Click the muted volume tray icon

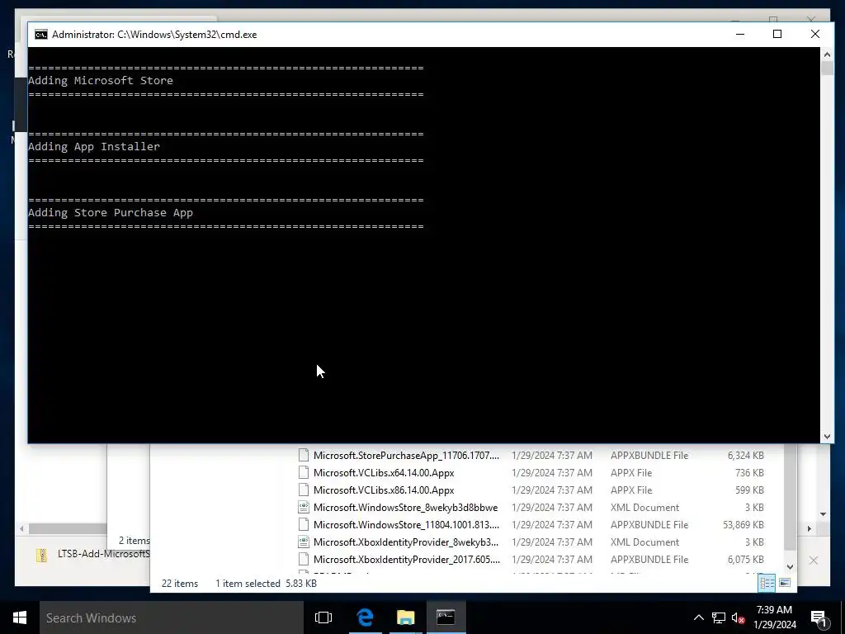pyautogui.click(x=739, y=617)
